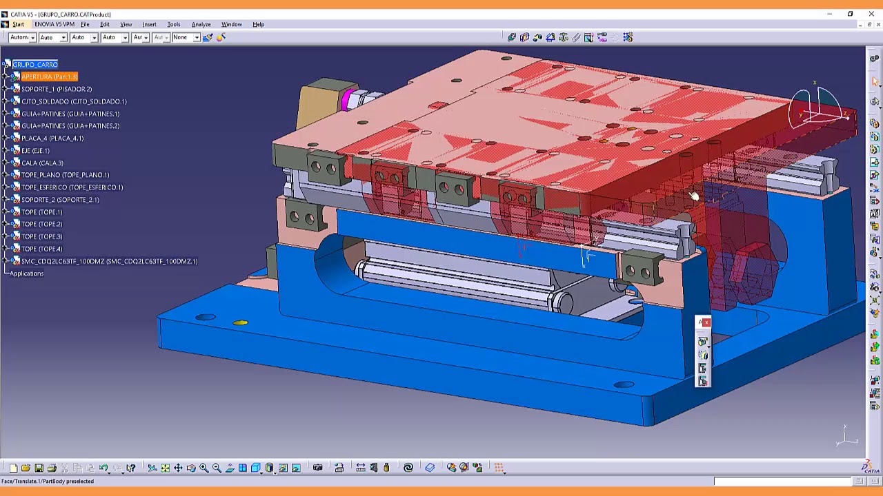Image resolution: width=883 pixels, height=496 pixels.
Task: Select the Rotate view tool
Action: pyautogui.click(x=191, y=468)
